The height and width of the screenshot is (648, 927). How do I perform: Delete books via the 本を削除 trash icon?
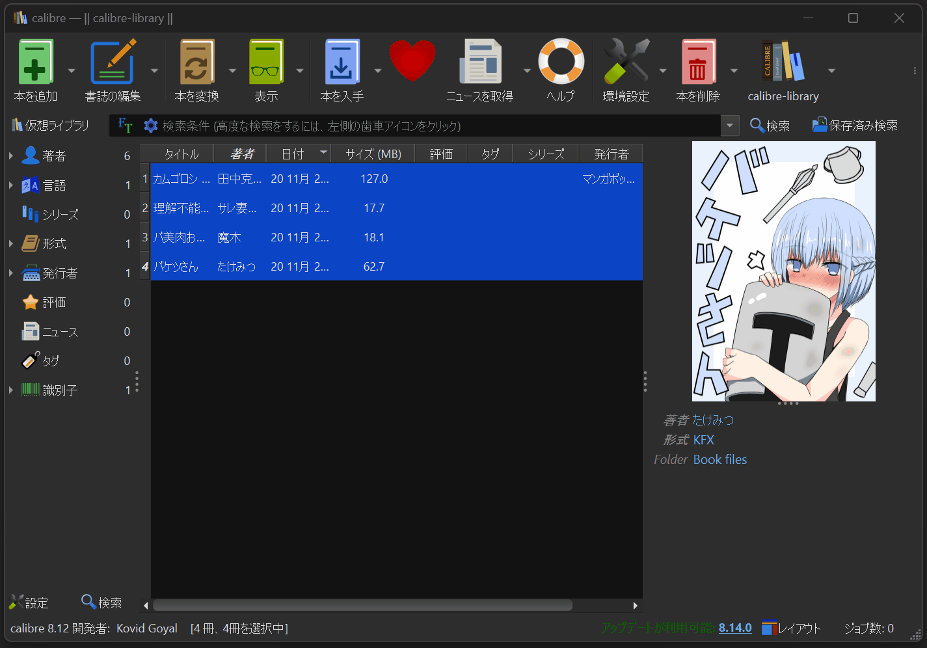(699, 62)
